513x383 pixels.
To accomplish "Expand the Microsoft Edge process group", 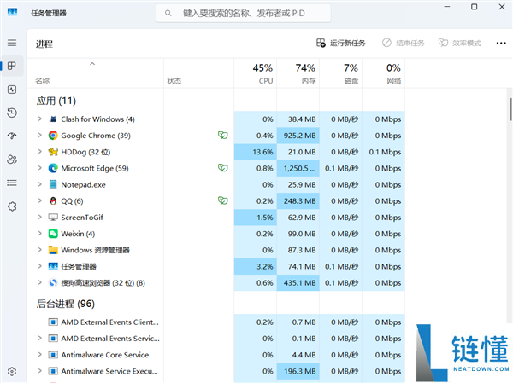I will coord(39,168).
